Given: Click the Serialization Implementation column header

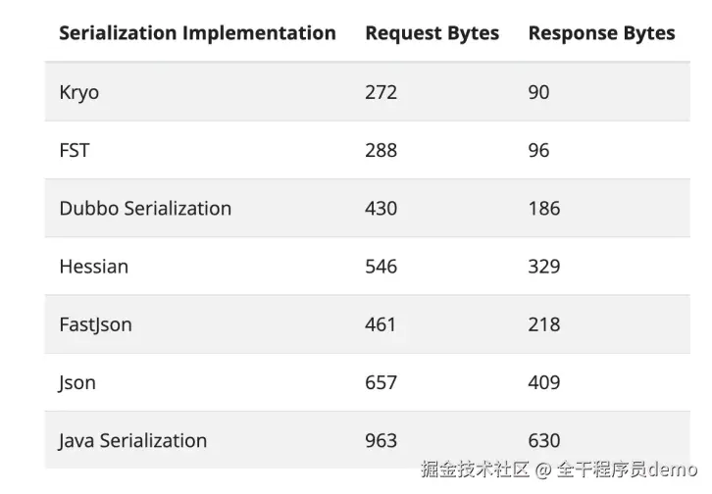Looking at the screenshot, I should pyautogui.click(x=197, y=33).
